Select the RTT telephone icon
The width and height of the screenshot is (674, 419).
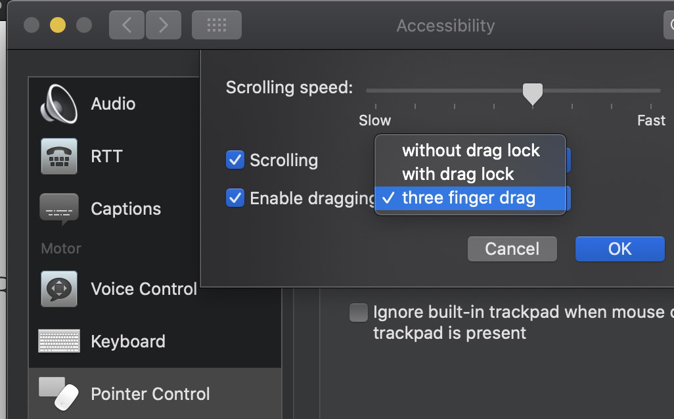[x=60, y=156]
